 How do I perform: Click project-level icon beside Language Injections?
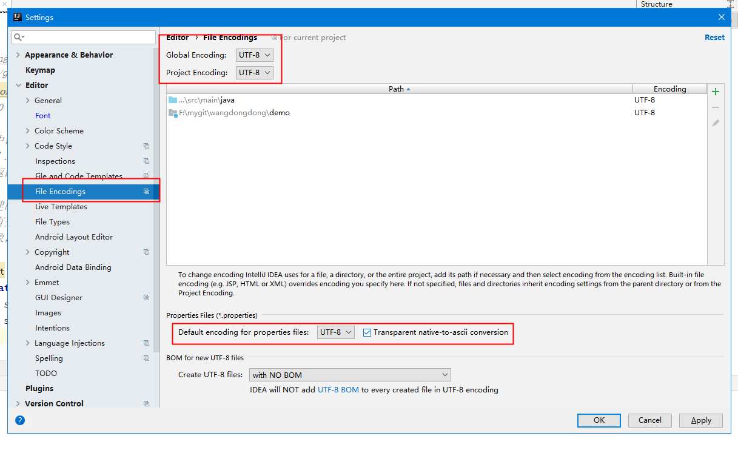[x=146, y=343]
